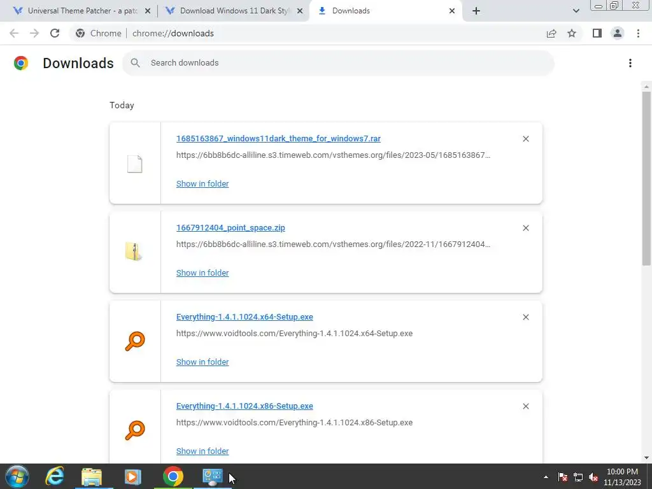
Task: Open Chrome's main three-dot menu
Action: coord(638,33)
